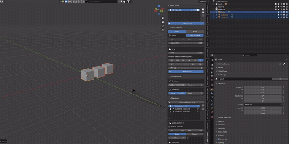Disable the Motion Blur checkbox
The width and height of the screenshot is (289, 144).
pyautogui.click(x=218, y=139)
